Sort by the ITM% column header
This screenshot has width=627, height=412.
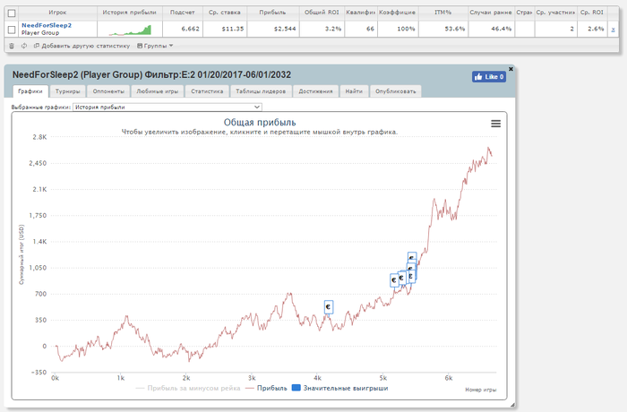pos(443,13)
